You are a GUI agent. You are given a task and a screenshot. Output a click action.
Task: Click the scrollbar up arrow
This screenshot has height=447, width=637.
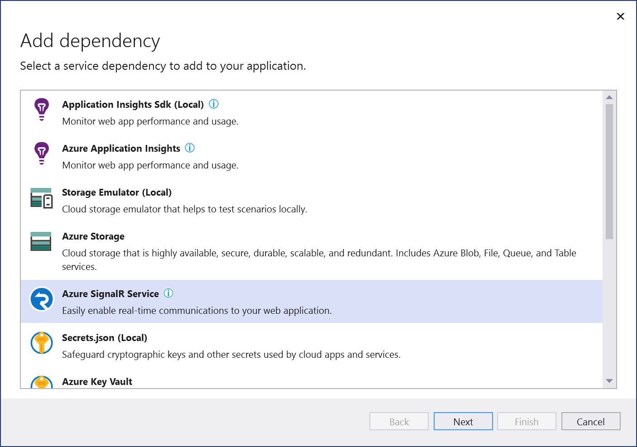click(609, 96)
